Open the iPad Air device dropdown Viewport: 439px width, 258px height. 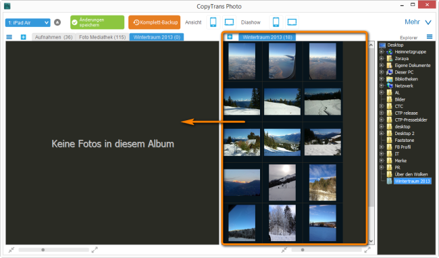(28, 23)
